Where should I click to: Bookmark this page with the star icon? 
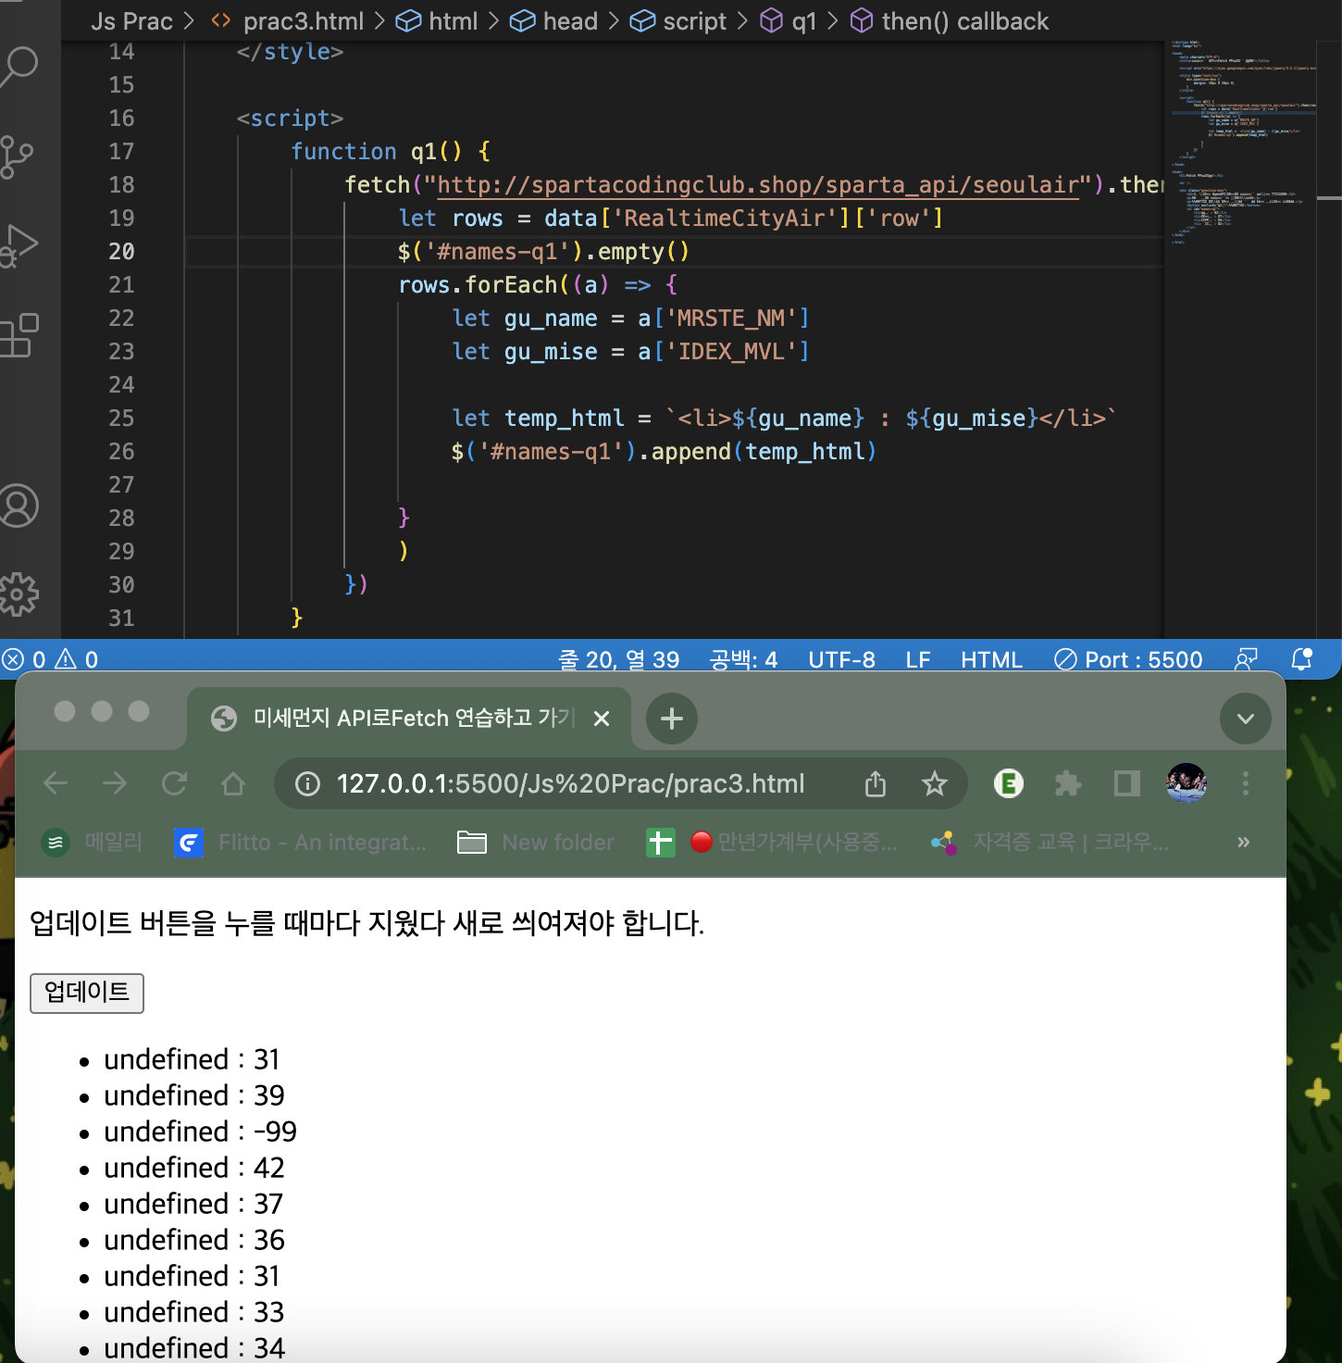click(x=935, y=784)
